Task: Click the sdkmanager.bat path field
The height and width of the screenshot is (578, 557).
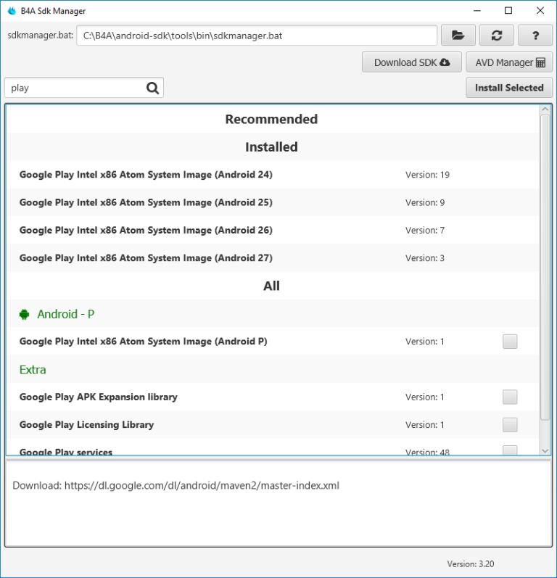Action: [257, 36]
